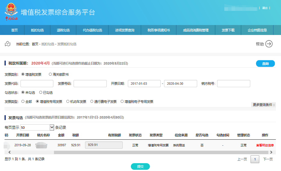Select 增值税发票 invoice category radio
The width and height of the screenshot is (281, 171).
[23, 74]
